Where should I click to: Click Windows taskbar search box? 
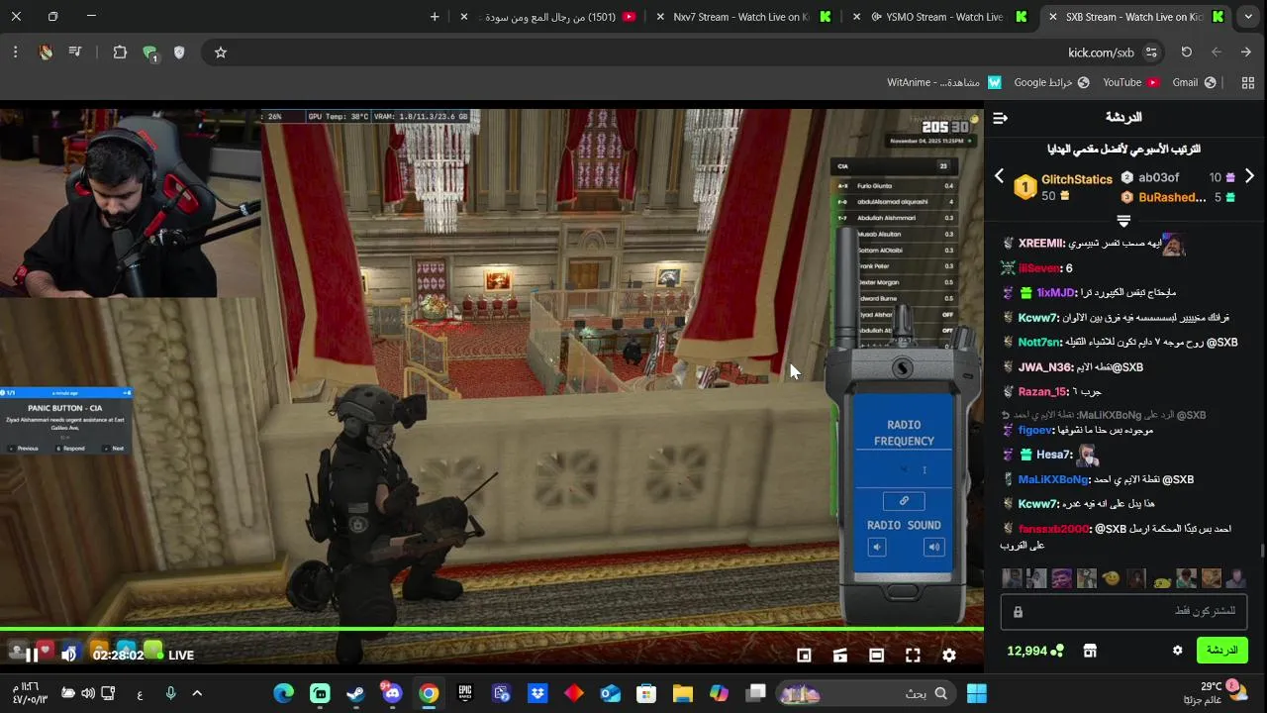click(866, 693)
